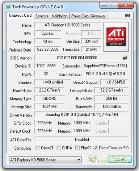The width and height of the screenshot is (139, 171).
Task: Enable the OpenCL checkbox
Action: pos(38,148)
